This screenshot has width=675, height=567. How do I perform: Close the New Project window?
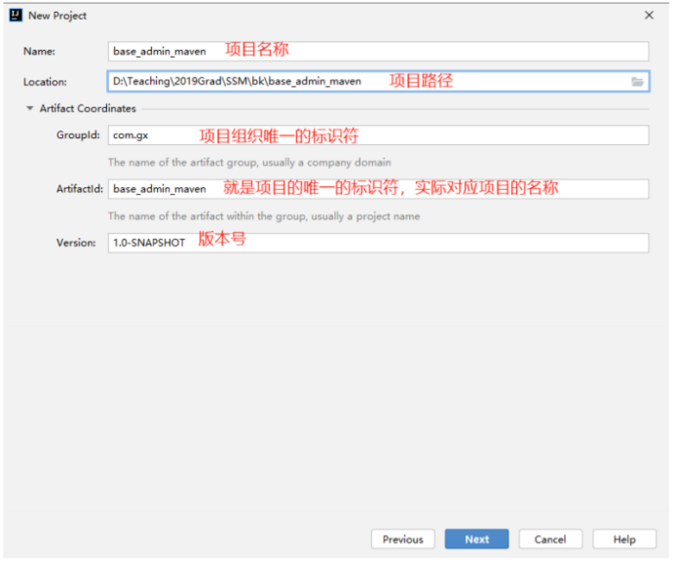tap(649, 16)
